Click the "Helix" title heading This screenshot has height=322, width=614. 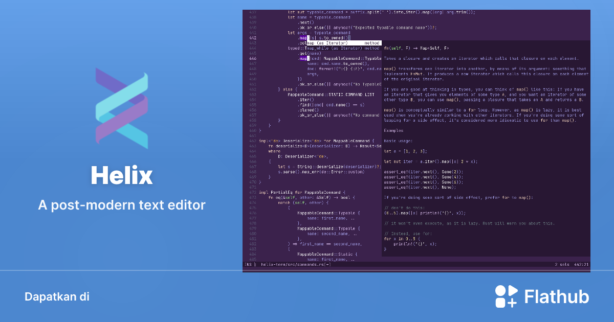tap(121, 175)
